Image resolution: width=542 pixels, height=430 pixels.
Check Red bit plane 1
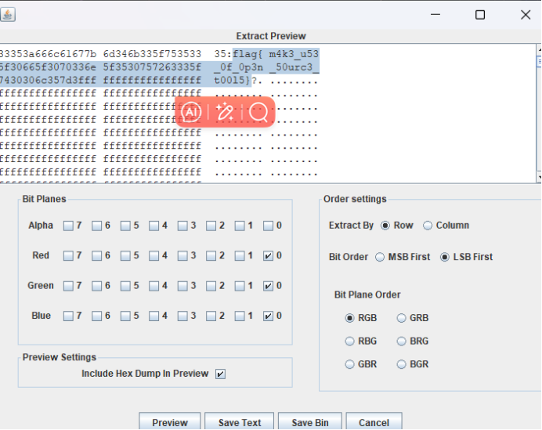tap(240, 256)
